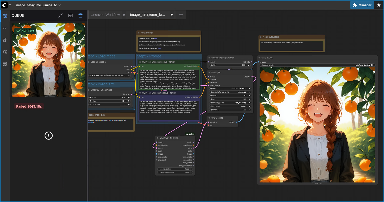384x202 pixels.
Task: Click the image gallery icon in the QUEUE header
Action: click(x=70, y=15)
